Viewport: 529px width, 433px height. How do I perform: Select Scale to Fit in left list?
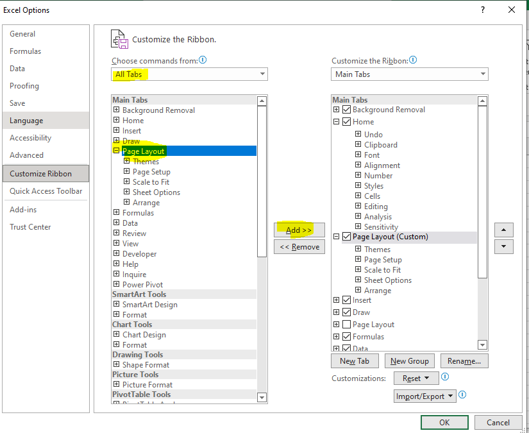[x=151, y=182]
